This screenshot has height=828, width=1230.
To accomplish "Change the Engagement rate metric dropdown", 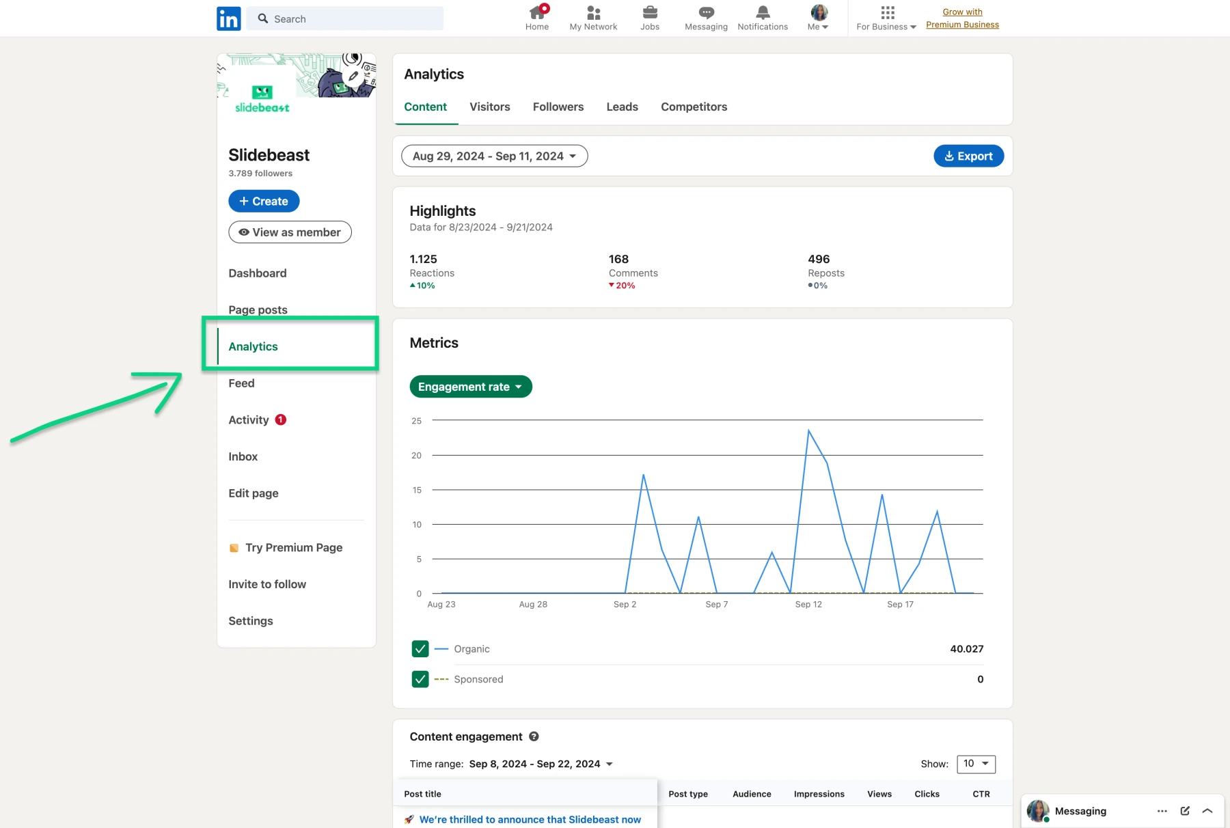I will tap(470, 387).
